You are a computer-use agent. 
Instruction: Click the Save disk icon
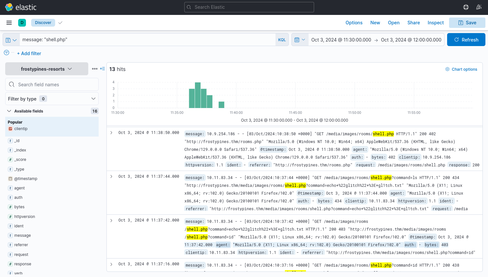pyautogui.click(x=460, y=23)
